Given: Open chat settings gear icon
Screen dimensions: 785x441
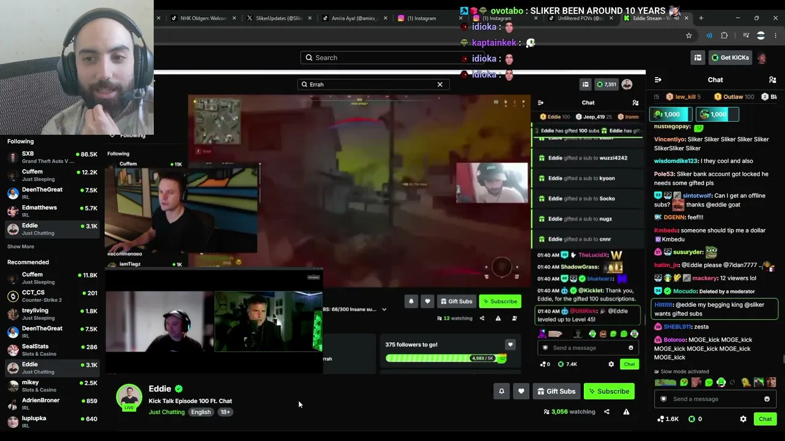Looking at the screenshot, I should (x=743, y=419).
